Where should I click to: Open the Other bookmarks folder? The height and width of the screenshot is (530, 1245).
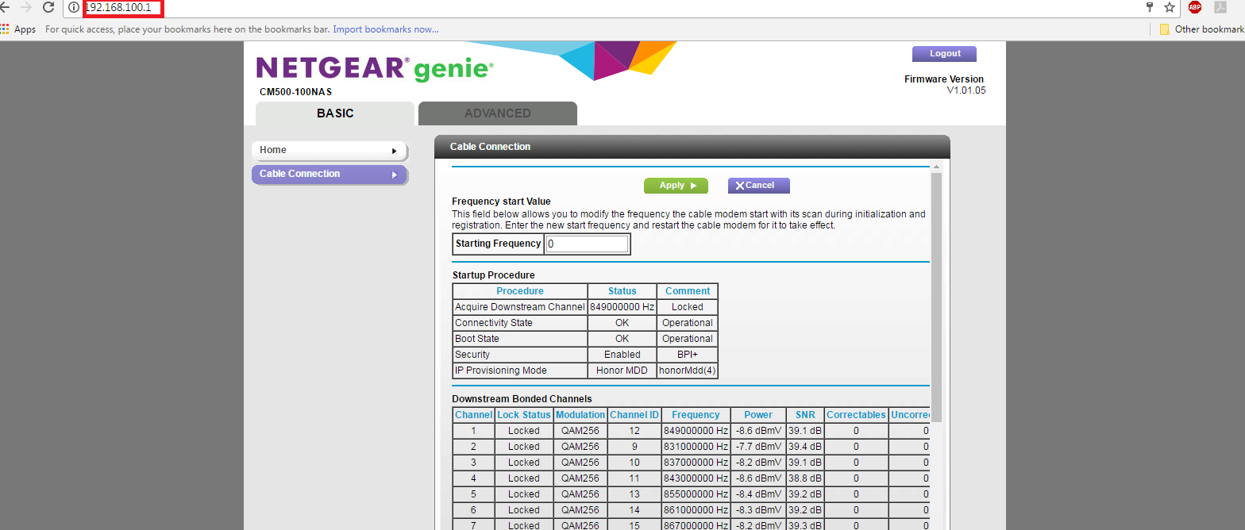[1202, 29]
